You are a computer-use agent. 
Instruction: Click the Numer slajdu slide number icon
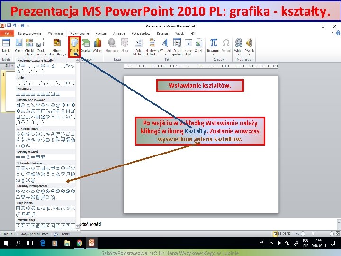[188, 43]
